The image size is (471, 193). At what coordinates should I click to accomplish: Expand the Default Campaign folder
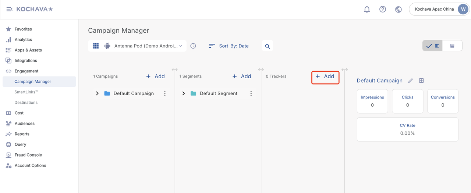(x=97, y=93)
